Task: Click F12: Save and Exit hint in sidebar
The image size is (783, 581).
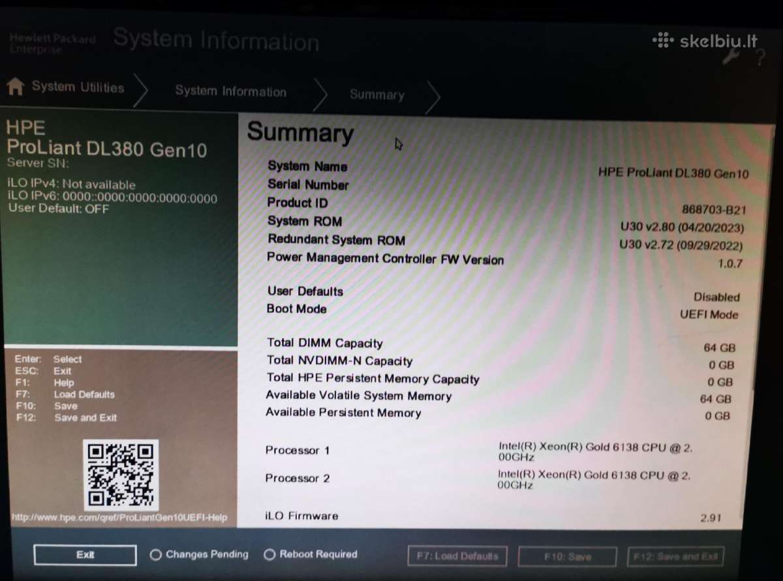Action: pos(67,418)
